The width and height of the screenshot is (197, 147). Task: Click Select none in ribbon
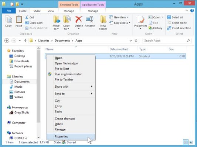click(177, 23)
